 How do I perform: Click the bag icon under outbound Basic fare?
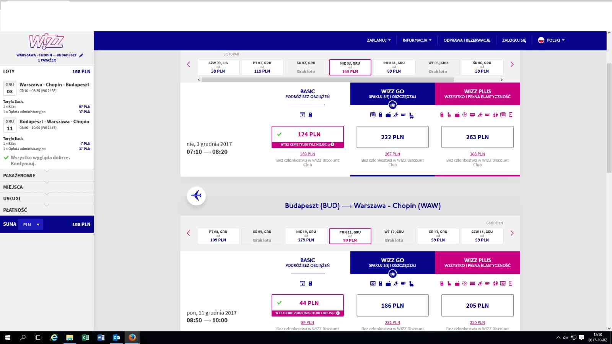(x=310, y=115)
